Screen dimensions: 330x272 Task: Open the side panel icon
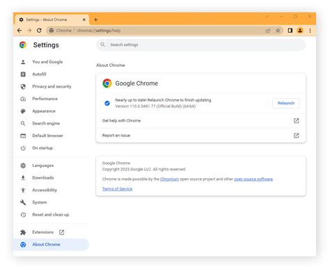pyautogui.click(x=290, y=31)
